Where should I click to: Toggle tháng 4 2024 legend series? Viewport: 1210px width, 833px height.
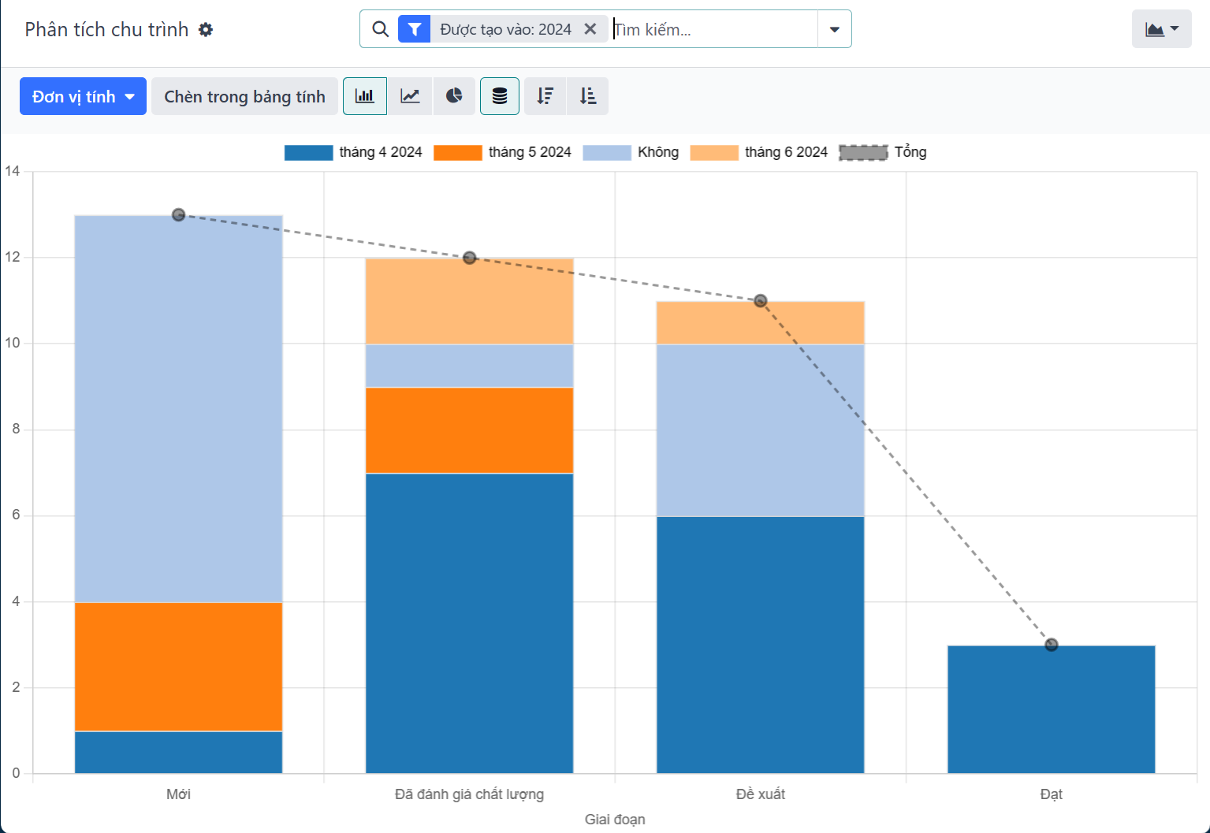coord(353,152)
